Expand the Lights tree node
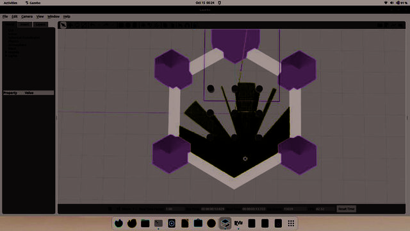The width and height of the screenshot is (410, 231). [x=6, y=56]
